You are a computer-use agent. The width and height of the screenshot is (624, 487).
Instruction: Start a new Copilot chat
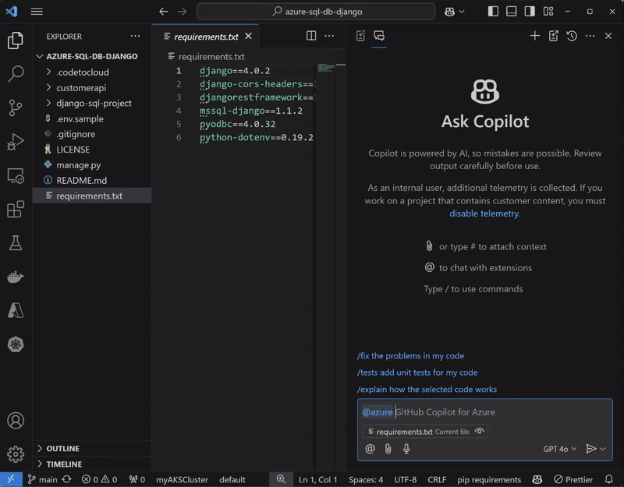coord(535,36)
